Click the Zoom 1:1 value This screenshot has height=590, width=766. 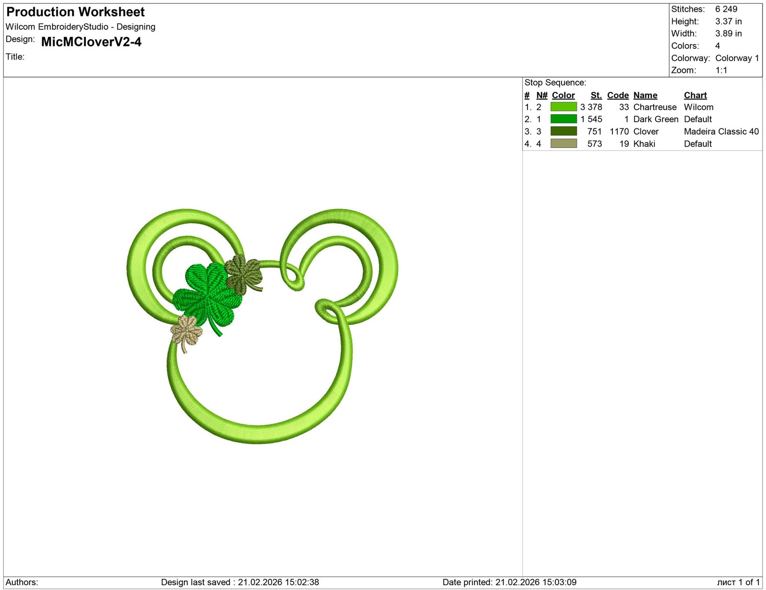pos(721,70)
